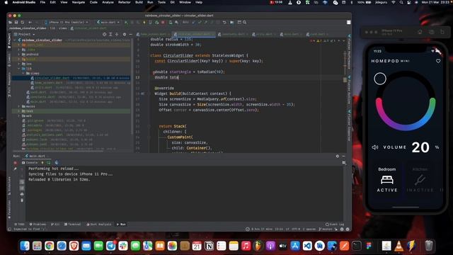Open the Git tool window button
The width and height of the screenshot is (453, 255).
point(55,225)
